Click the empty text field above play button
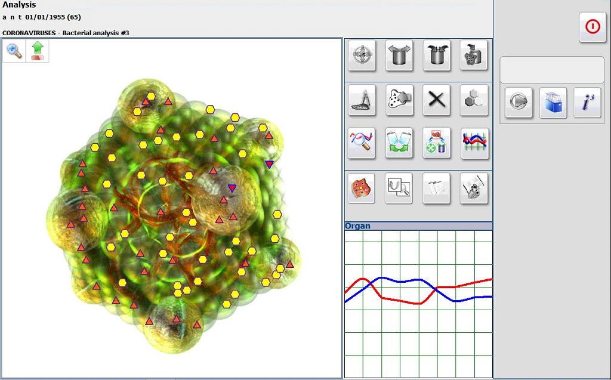 [x=552, y=70]
